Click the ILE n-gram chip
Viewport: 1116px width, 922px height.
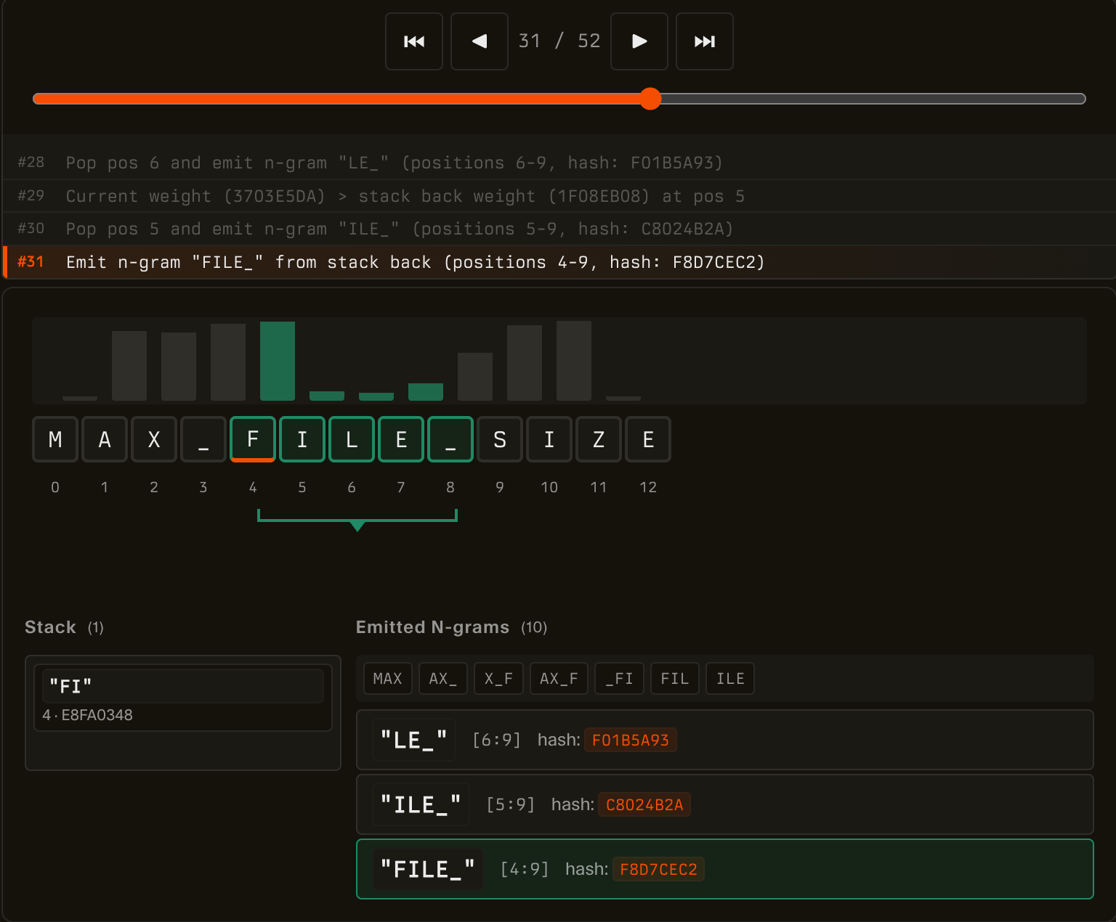pos(730,679)
